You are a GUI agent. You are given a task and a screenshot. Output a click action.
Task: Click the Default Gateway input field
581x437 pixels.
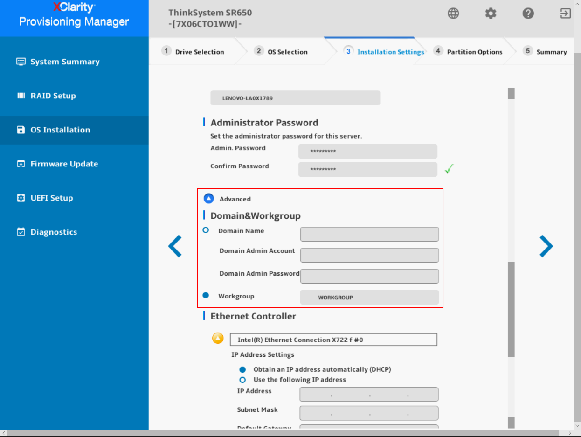[369, 427]
